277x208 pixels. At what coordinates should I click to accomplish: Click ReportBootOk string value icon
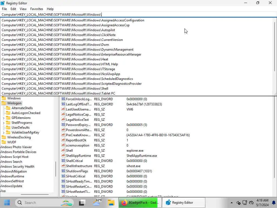pos(63,140)
